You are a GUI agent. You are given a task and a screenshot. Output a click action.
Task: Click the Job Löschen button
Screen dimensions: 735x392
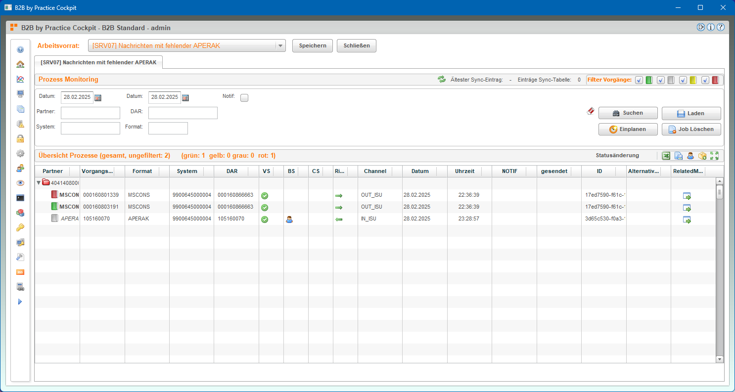pos(691,130)
